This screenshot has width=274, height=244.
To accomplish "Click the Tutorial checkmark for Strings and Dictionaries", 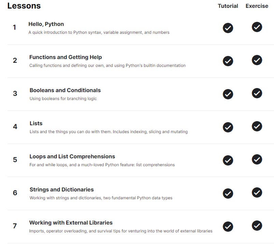I will [x=228, y=193].
